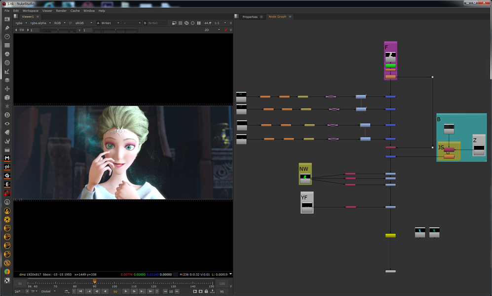Click the playback sync mode icon

(67, 291)
